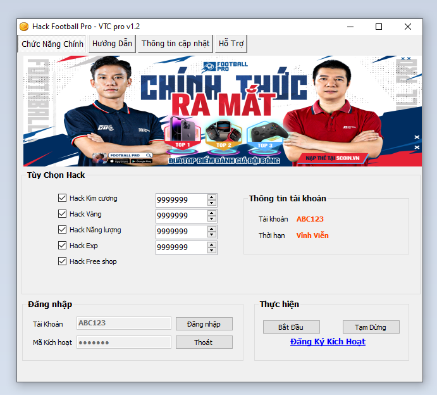
Task: Maximize the Hack Football Pro window
Action: 379,27
